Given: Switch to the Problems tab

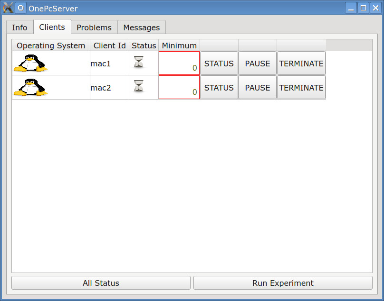Looking at the screenshot, I should (94, 27).
